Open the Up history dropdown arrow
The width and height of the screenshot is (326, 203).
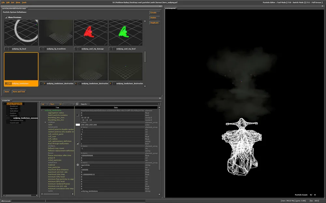(47, 104)
